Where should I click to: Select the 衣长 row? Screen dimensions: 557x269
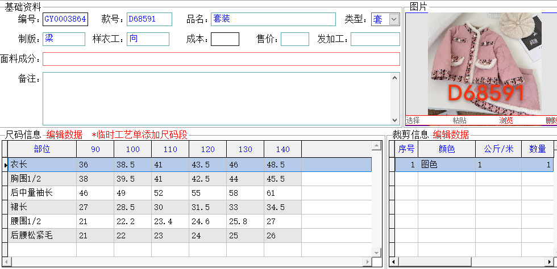(190, 165)
